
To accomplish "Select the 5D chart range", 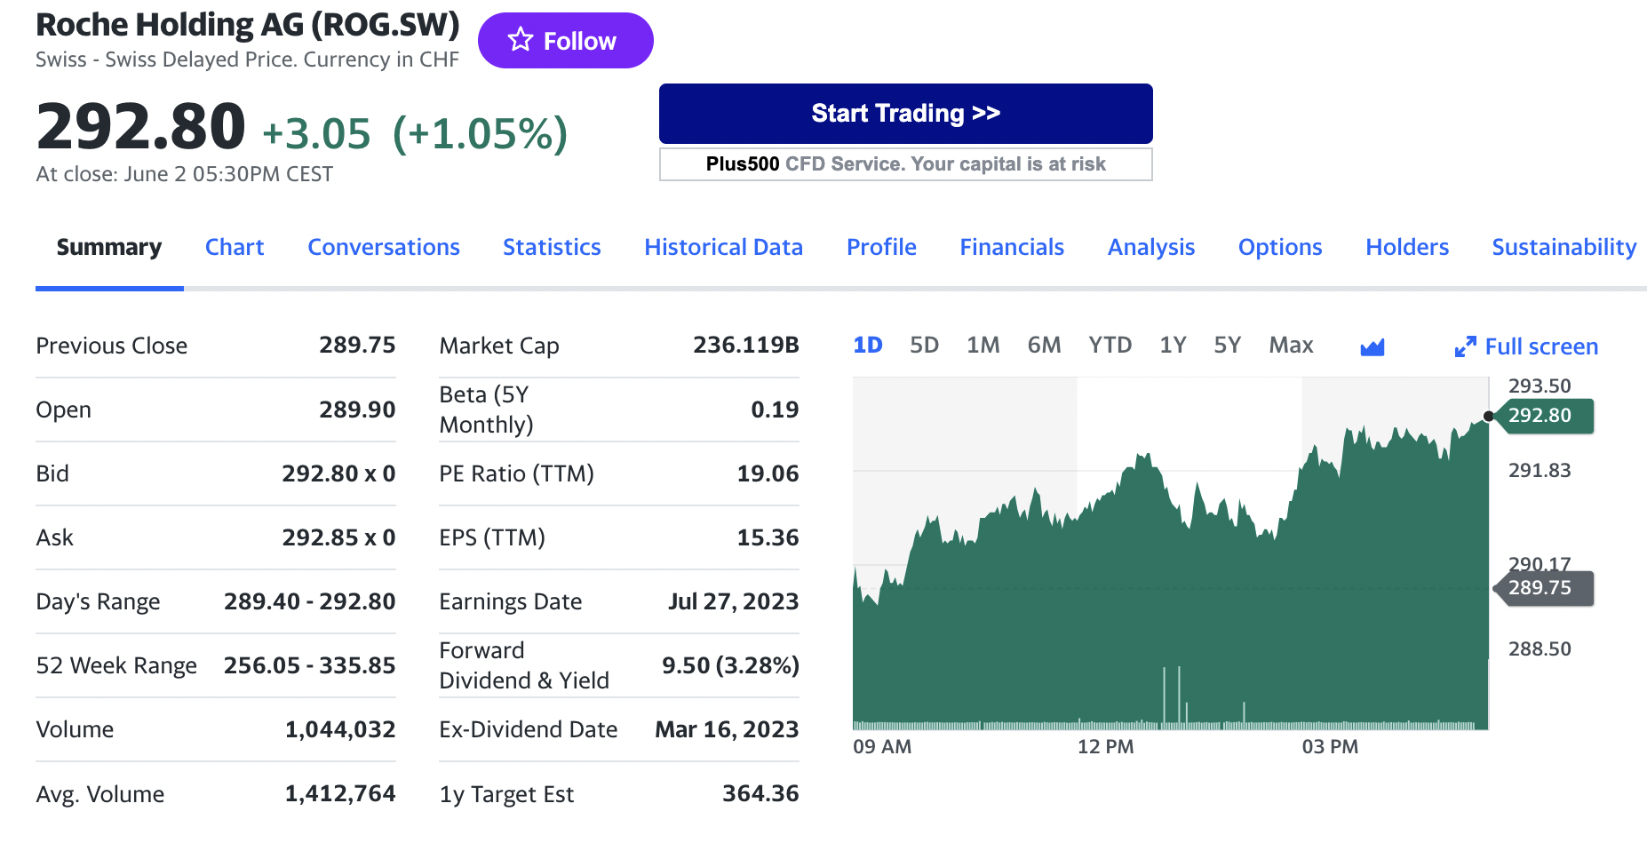I will click(x=924, y=345).
